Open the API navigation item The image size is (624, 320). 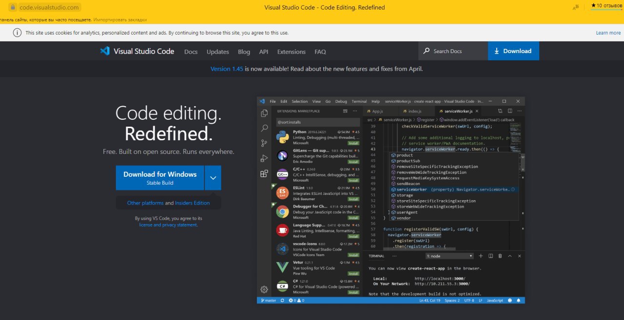click(x=264, y=52)
